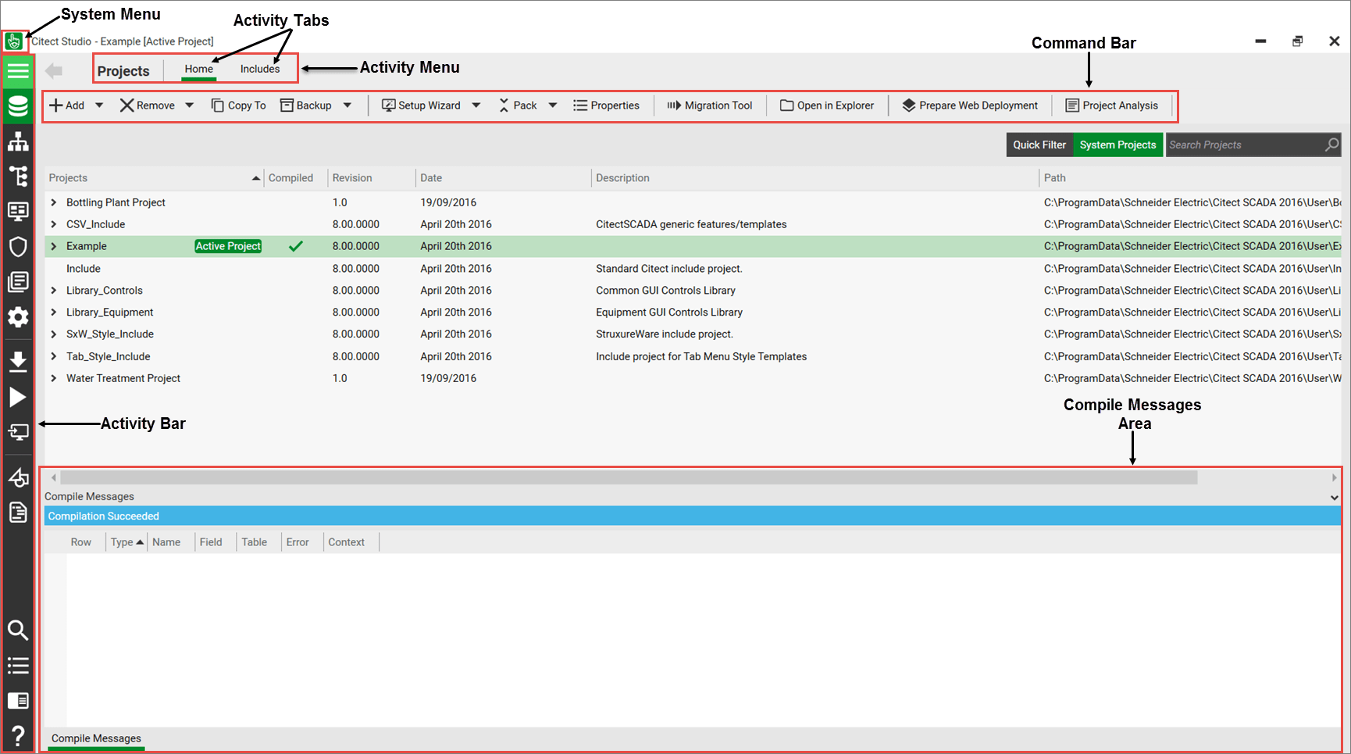Click the Add project command

(x=67, y=105)
